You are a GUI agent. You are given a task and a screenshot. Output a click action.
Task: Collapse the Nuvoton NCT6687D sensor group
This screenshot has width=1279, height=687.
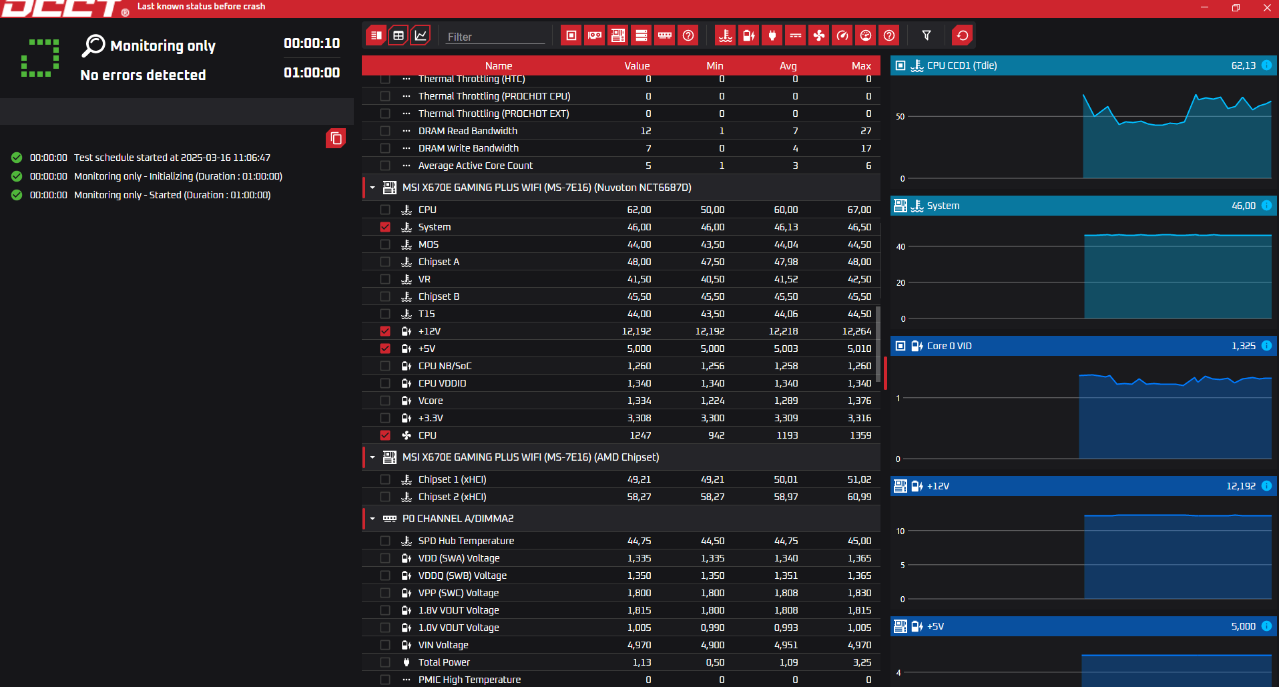[372, 188]
